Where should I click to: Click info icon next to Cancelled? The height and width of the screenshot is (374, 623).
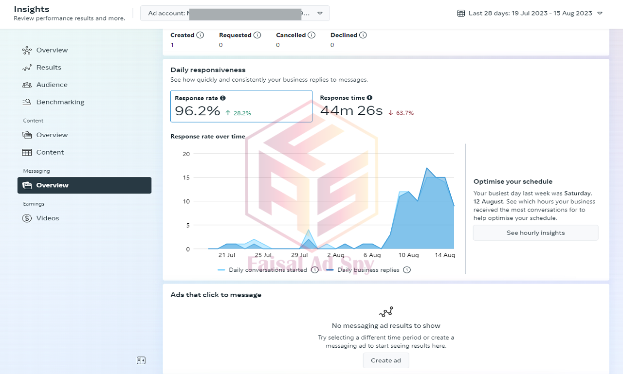point(311,35)
